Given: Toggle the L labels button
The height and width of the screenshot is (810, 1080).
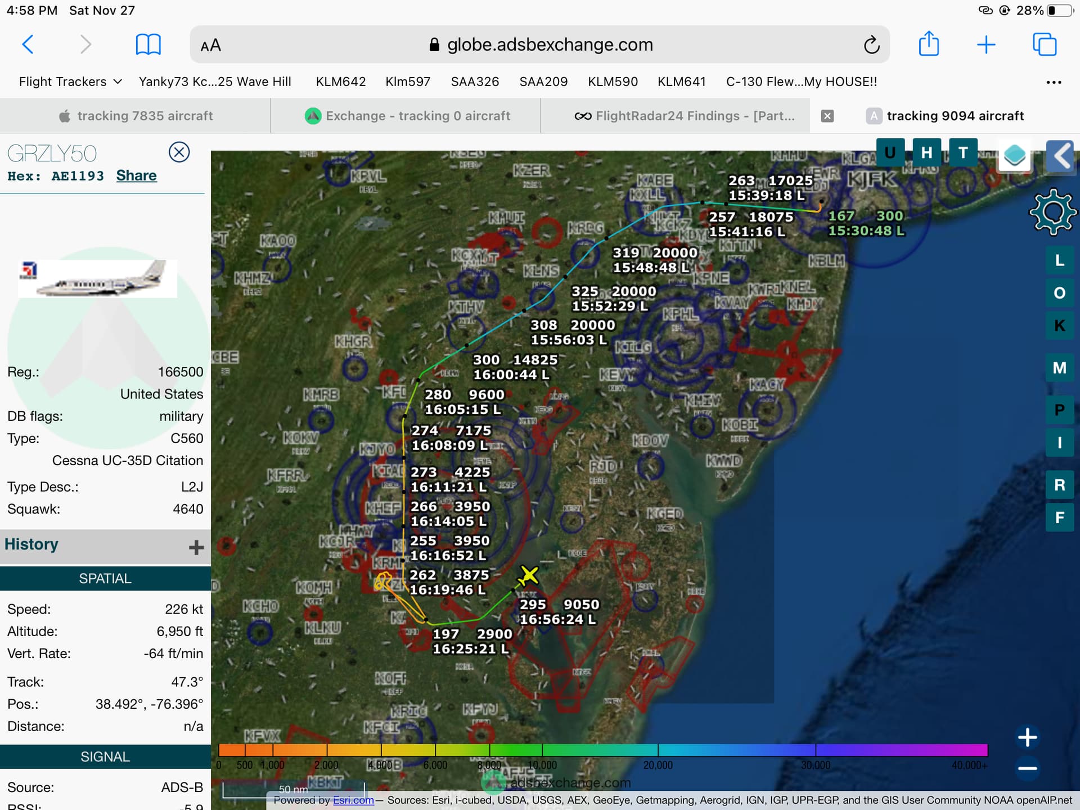Looking at the screenshot, I should (x=1059, y=260).
